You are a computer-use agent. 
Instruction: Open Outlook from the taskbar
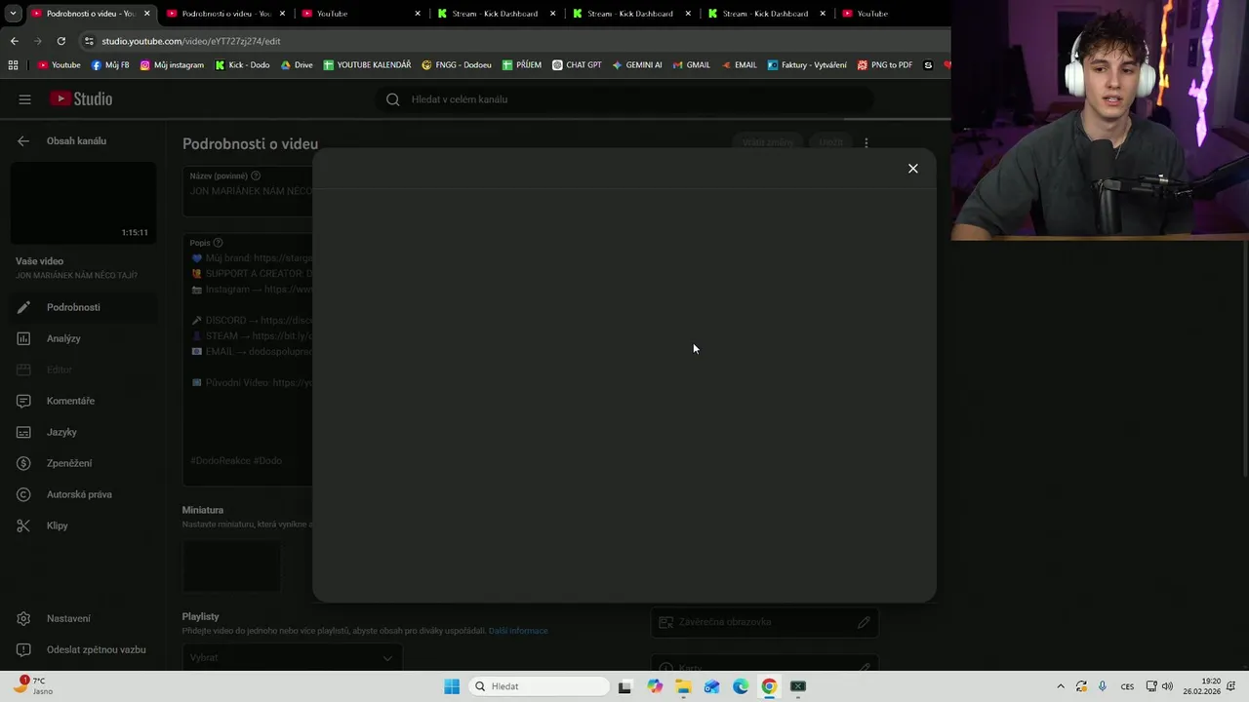click(x=711, y=686)
